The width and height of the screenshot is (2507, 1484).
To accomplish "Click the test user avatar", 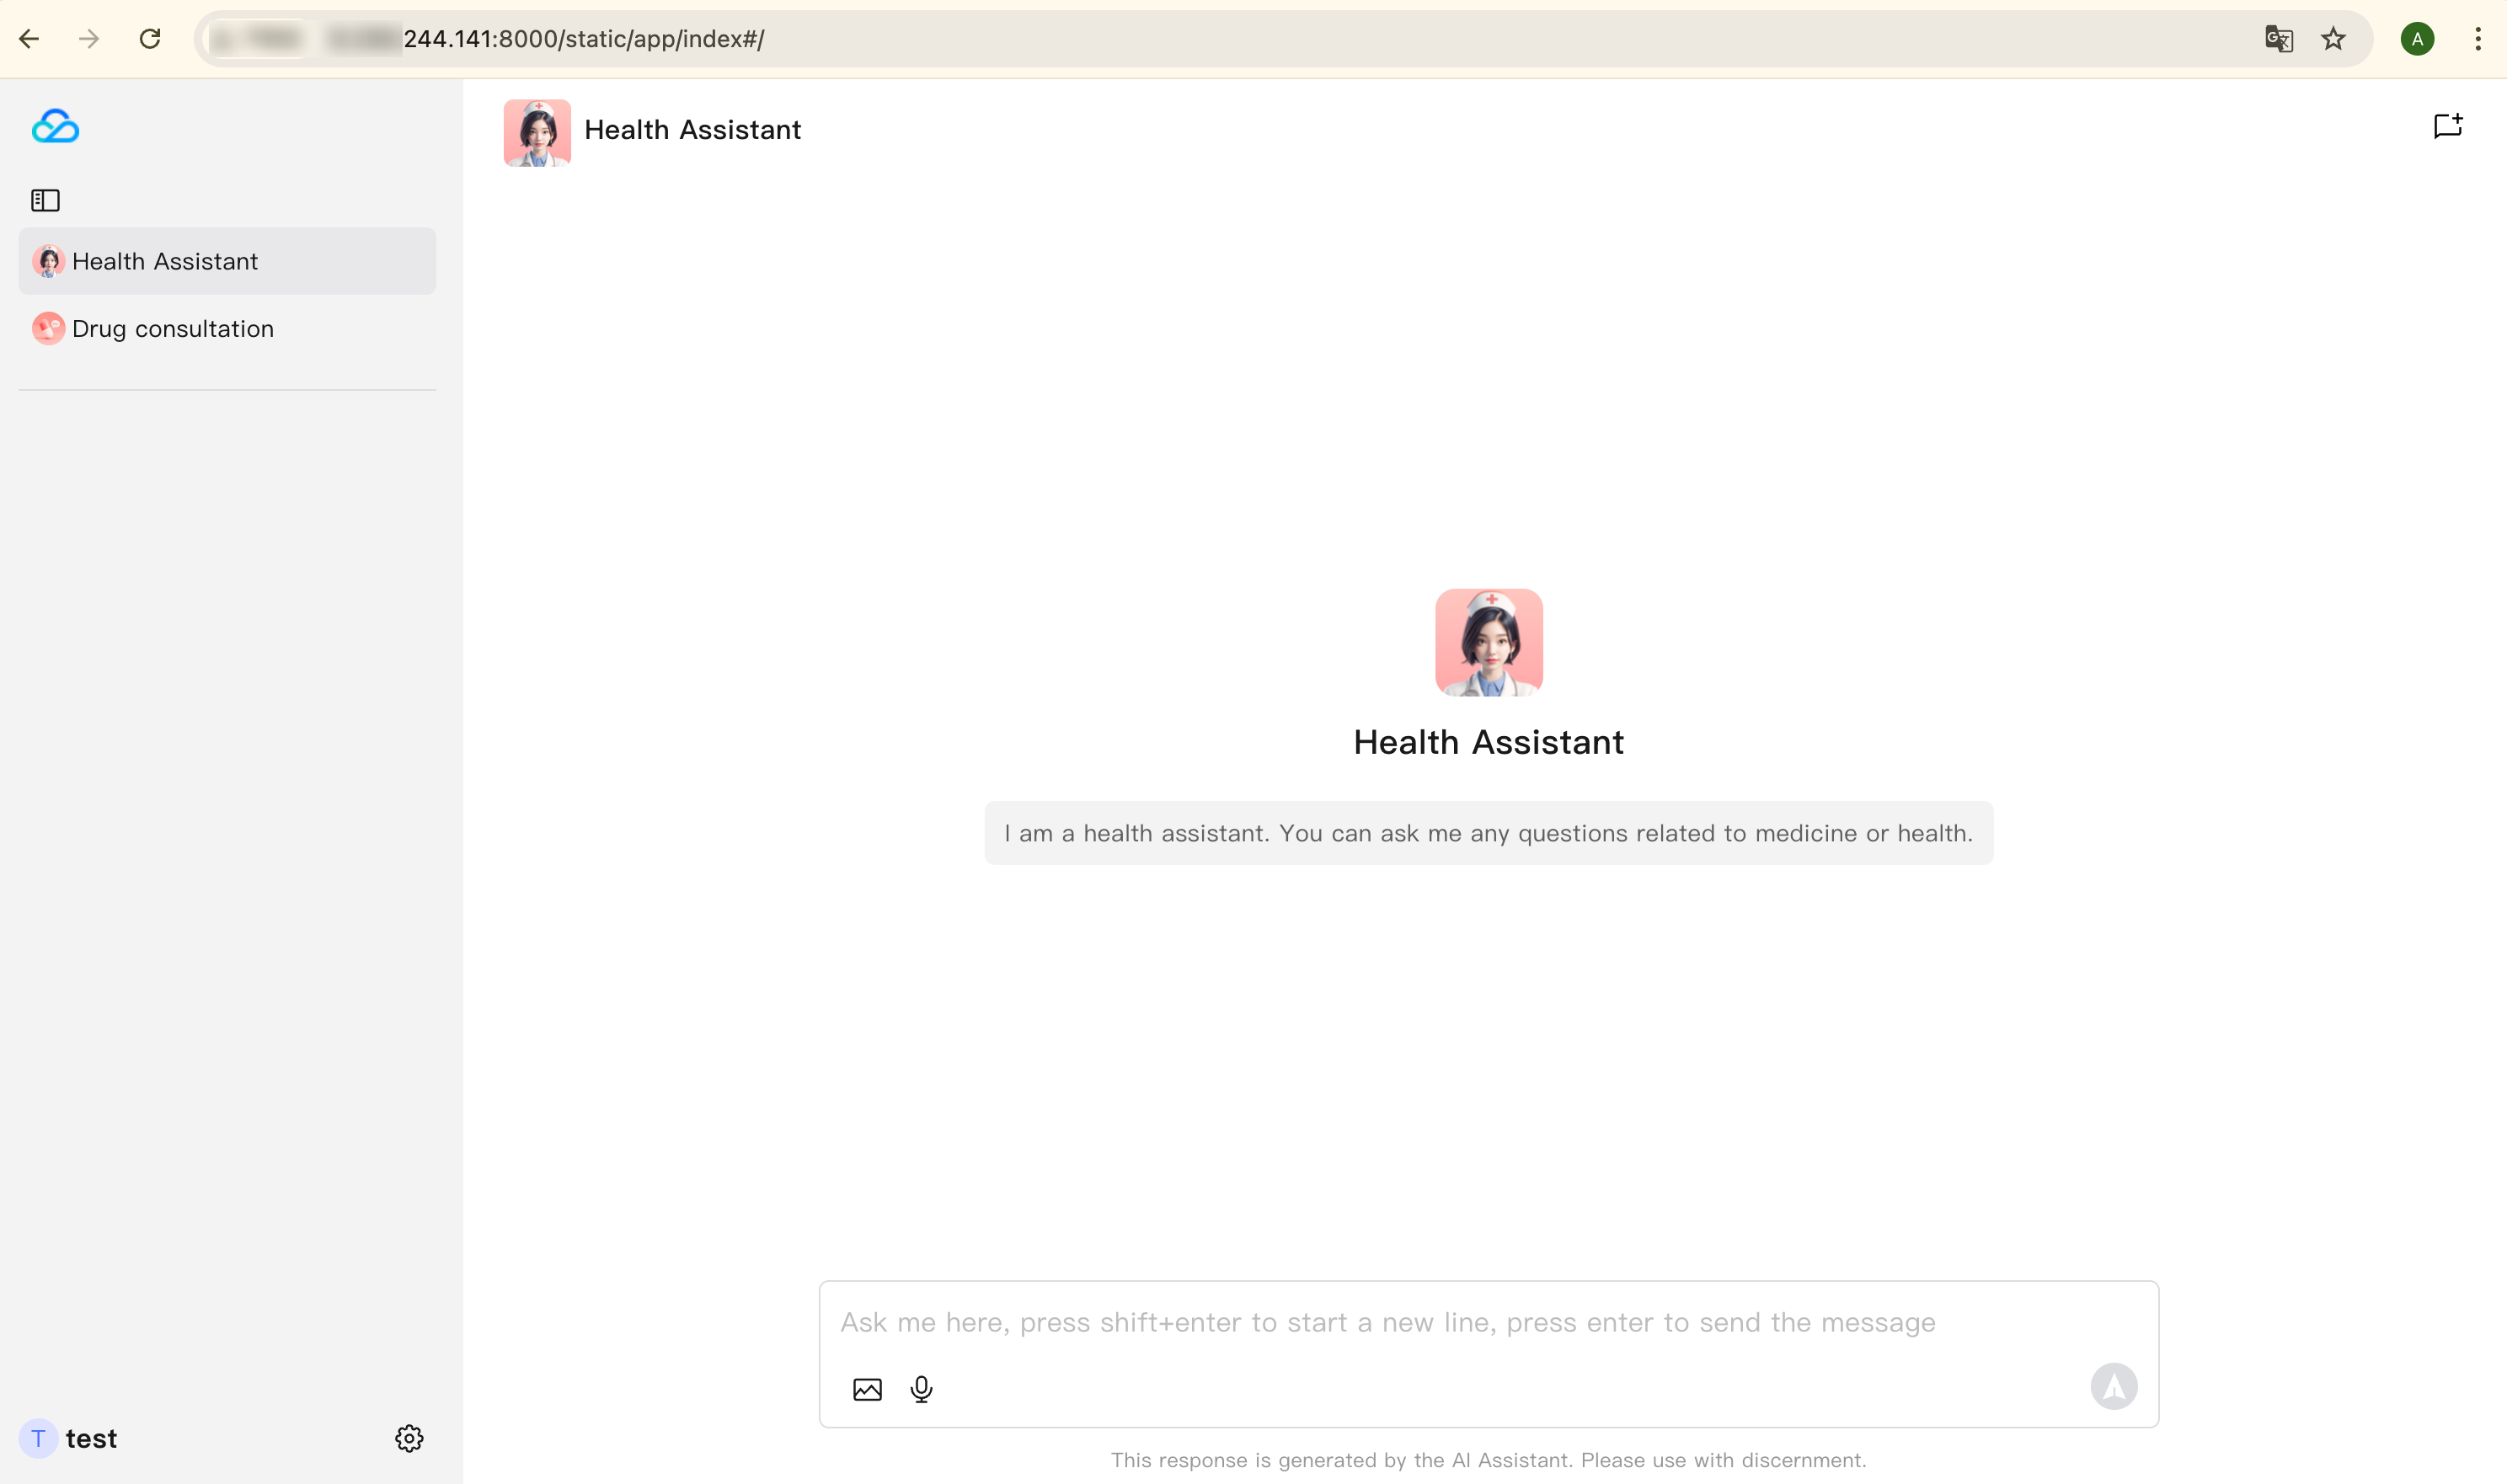I will click(38, 1438).
